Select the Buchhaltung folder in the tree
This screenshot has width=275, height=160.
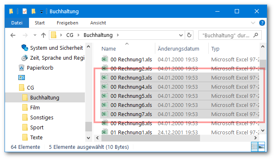45,97
